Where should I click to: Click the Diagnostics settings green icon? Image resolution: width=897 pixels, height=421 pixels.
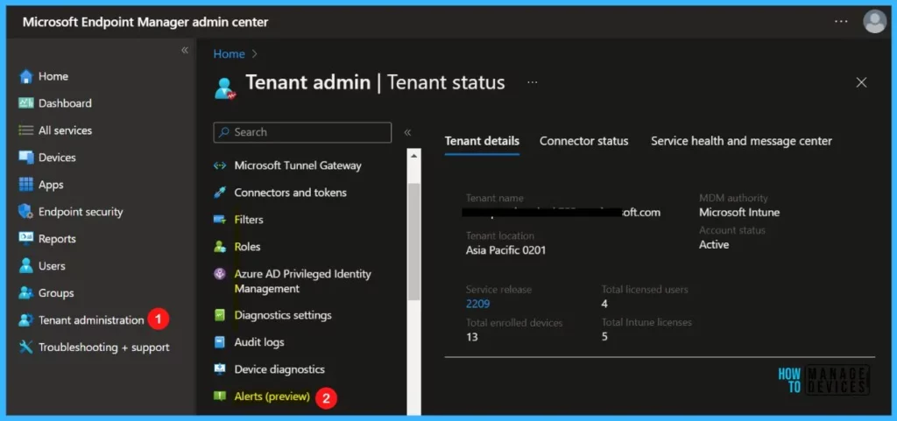[x=220, y=315]
